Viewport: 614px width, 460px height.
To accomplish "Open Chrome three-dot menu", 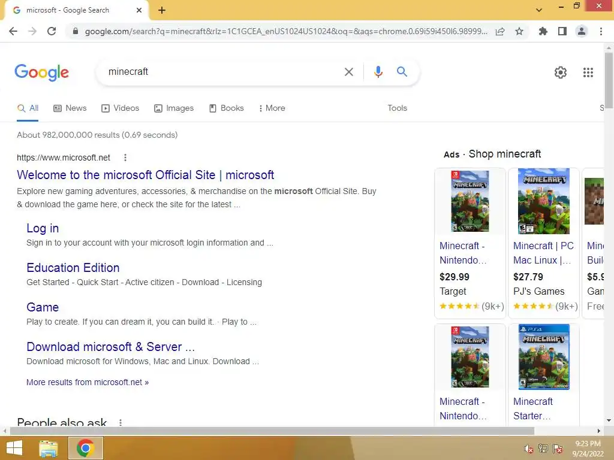I will tap(601, 31).
